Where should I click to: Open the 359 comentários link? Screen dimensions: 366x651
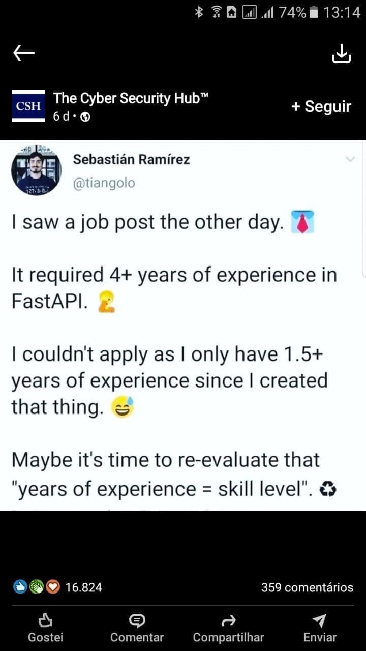coord(307,587)
